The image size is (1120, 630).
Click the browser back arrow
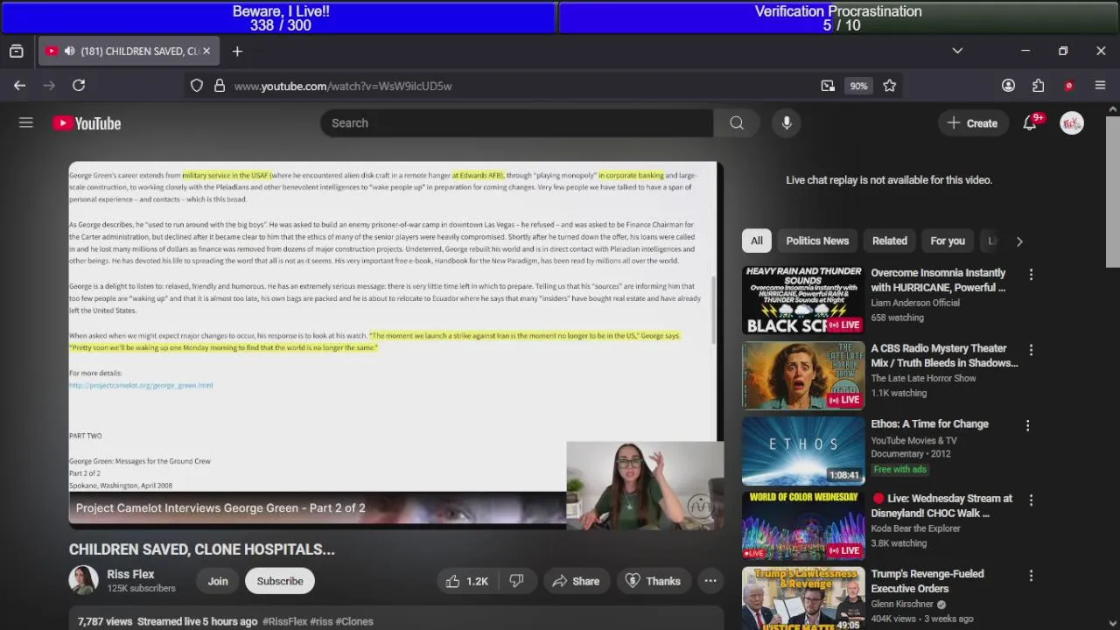(x=19, y=86)
